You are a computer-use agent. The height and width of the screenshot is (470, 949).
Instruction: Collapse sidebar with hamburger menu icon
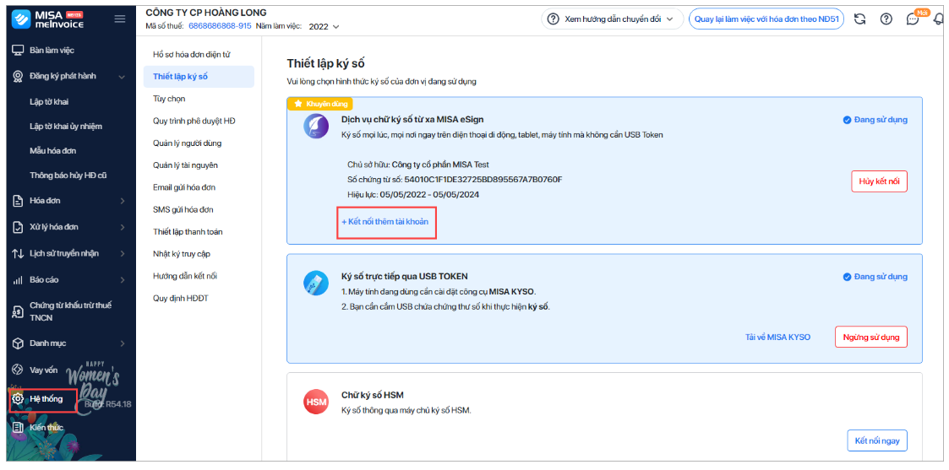tap(120, 19)
